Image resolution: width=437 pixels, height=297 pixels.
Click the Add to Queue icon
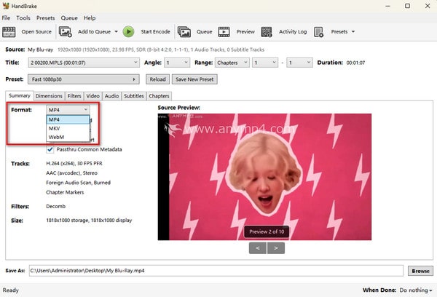click(x=66, y=32)
